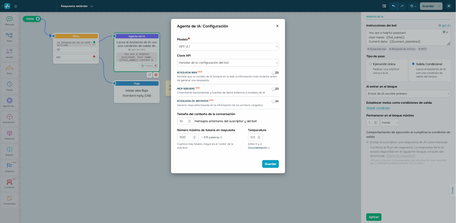Adjust the context size stepper arrows

click(x=190, y=121)
